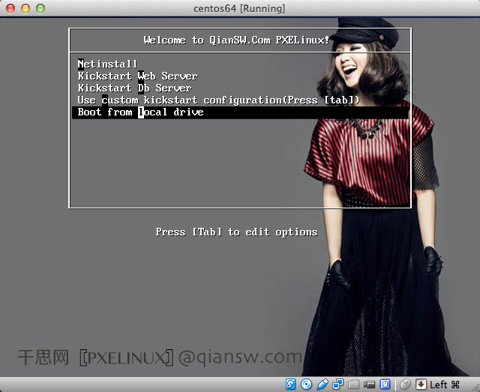Select the Netinstall boot entry
Viewport: 480px width, 392px height.
click(108, 64)
